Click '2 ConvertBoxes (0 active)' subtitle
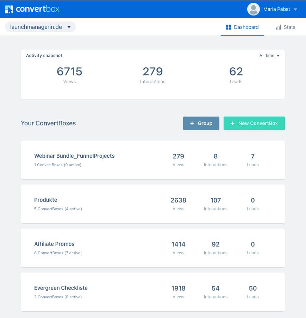306x318 pixels. (x=58, y=297)
